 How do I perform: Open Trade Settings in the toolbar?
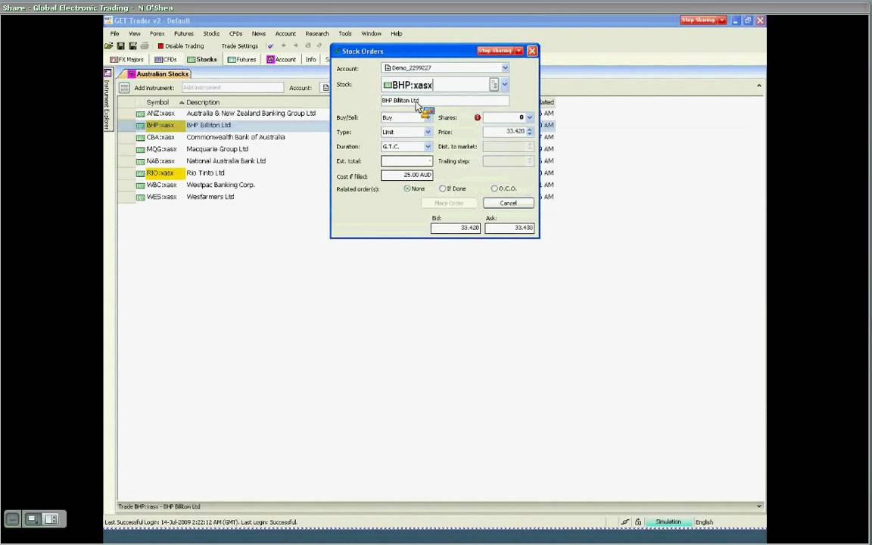point(240,46)
